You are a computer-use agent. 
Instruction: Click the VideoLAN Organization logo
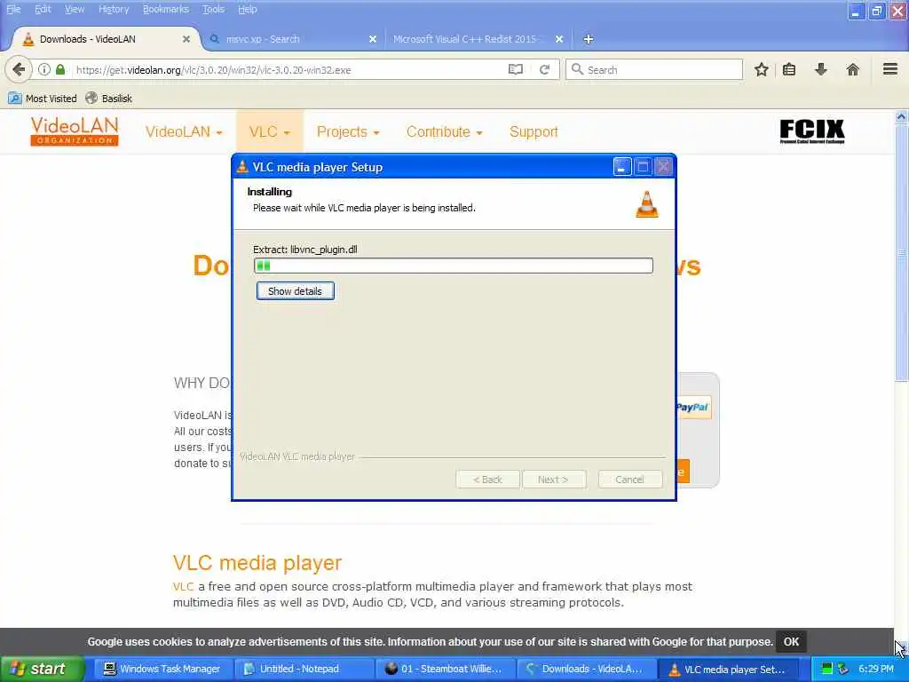(75, 131)
